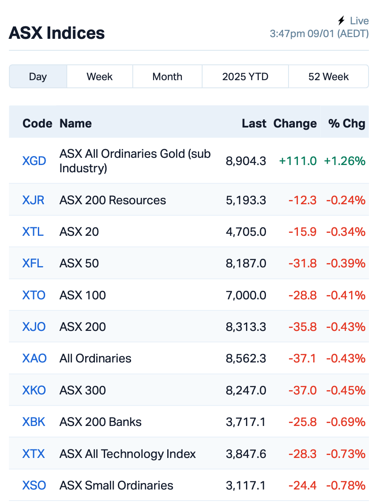The image size is (383, 504).
Task: Click the last value 8,247.0
Action: click(x=246, y=390)
